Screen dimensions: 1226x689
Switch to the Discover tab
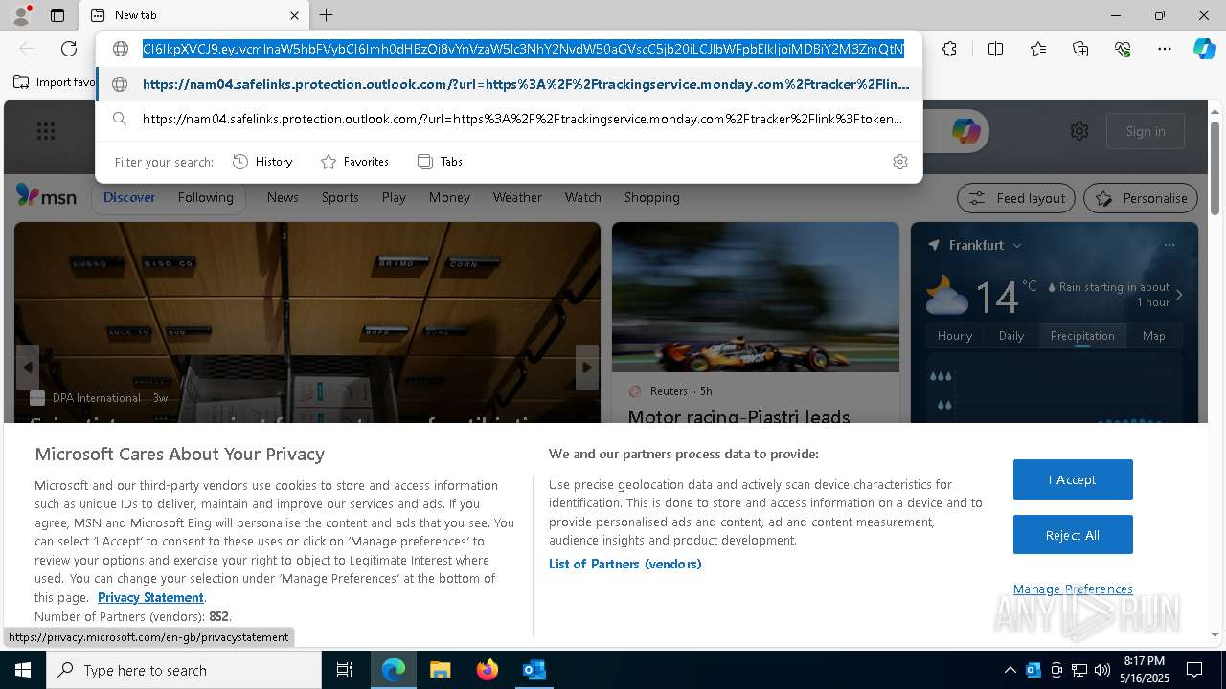click(x=129, y=197)
